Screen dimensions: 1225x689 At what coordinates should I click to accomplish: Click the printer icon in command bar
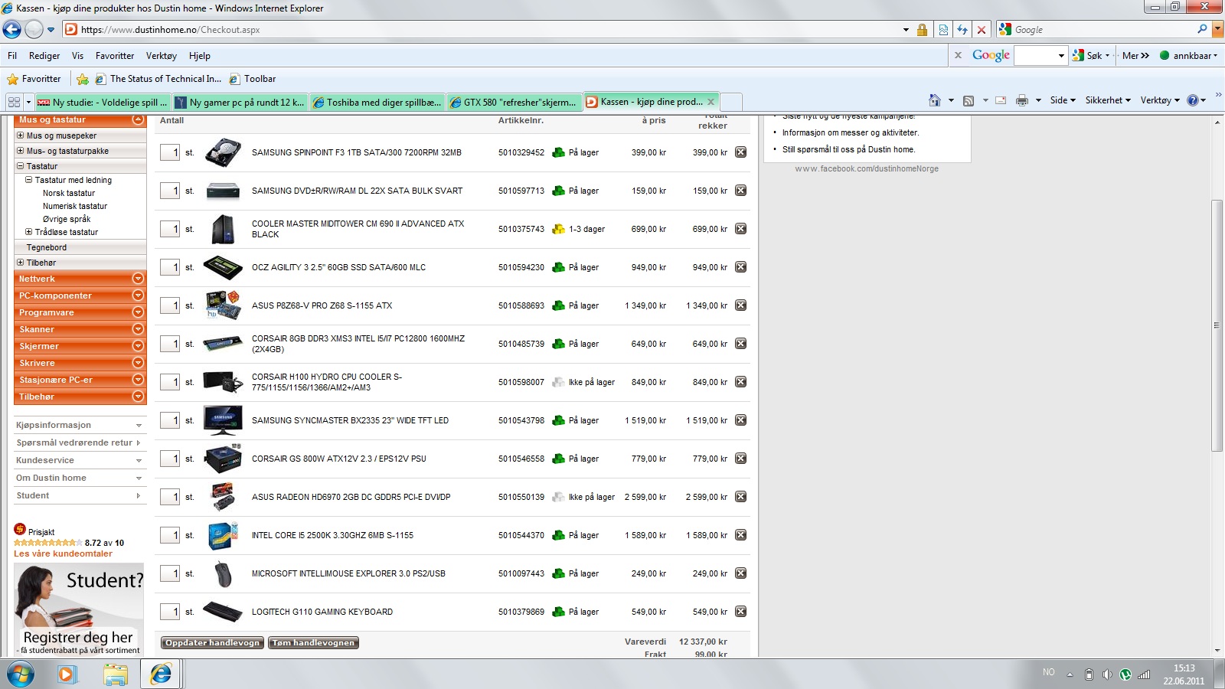[x=1021, y=100]
